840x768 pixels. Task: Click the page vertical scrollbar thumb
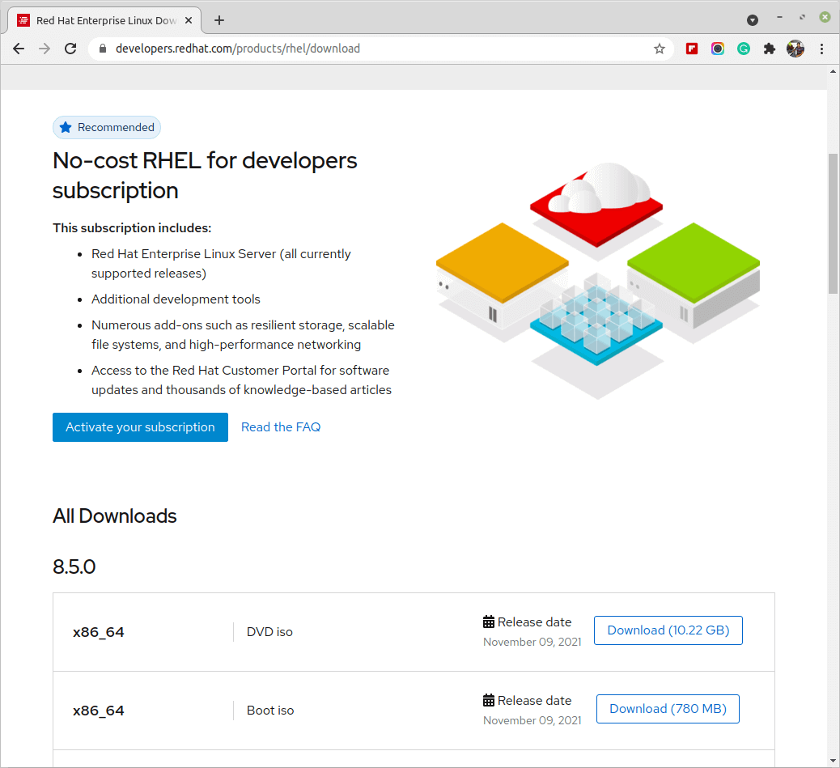[833, 223]
